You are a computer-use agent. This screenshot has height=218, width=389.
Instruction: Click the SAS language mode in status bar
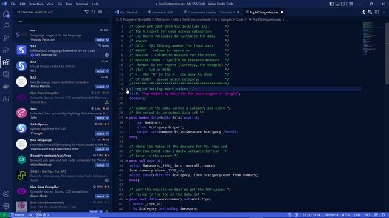tap(367, 215)
